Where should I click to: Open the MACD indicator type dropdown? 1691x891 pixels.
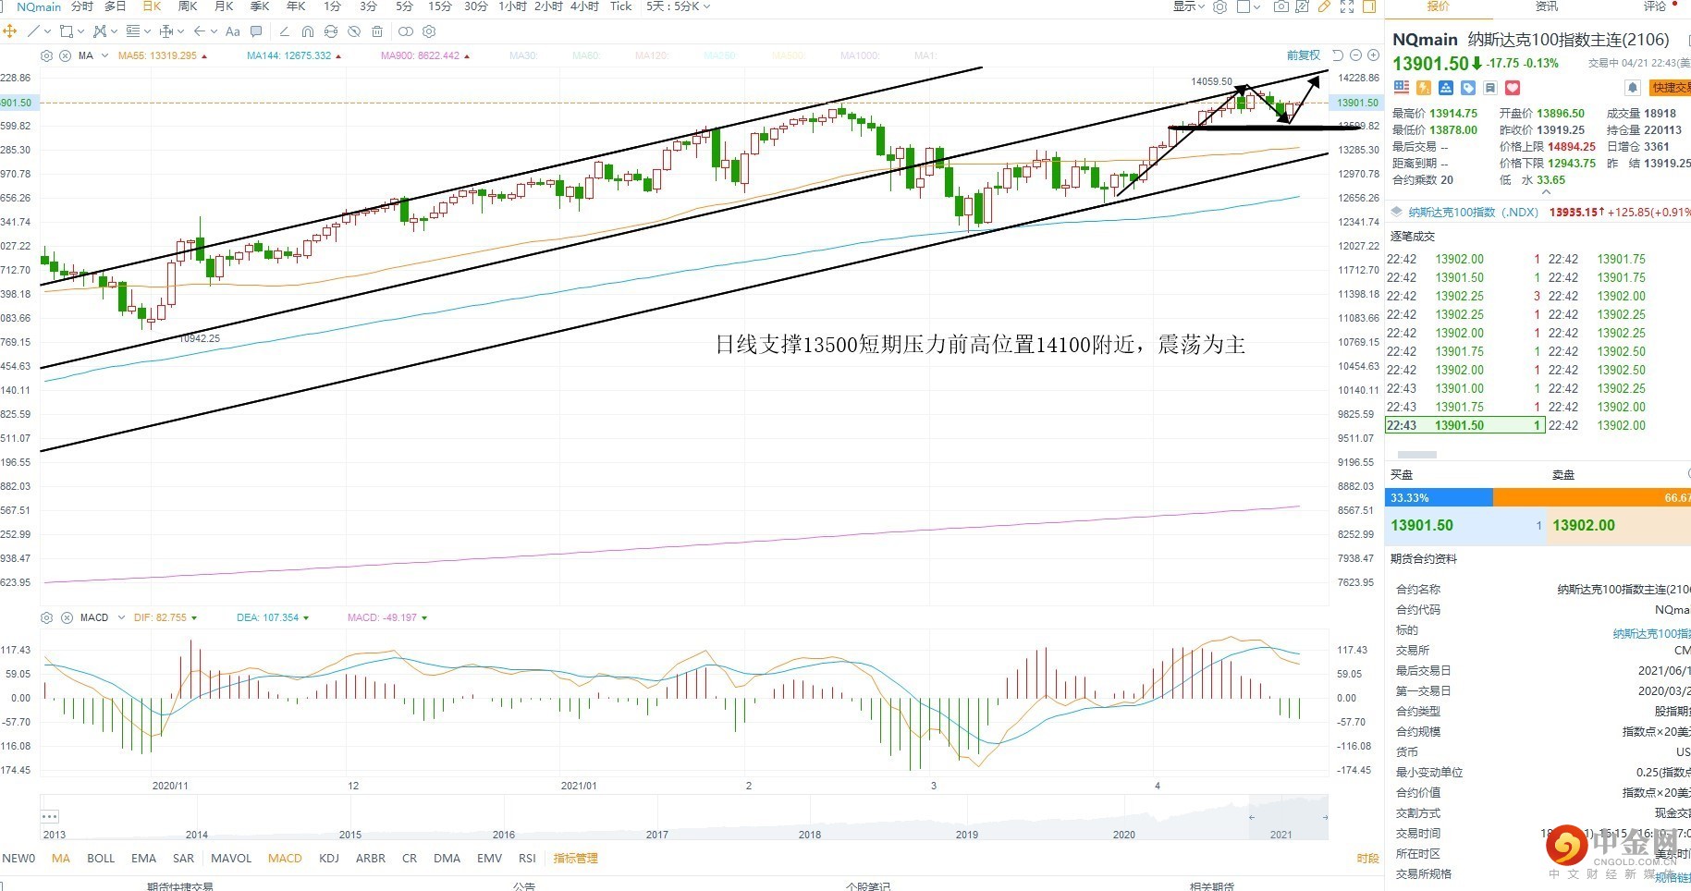(121, 617)
